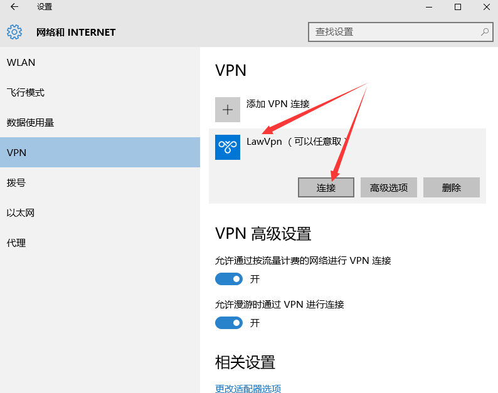The height and width of the screenshot is (393, 498).
Task: Click the 连接 button
Action: pos(326,187)
